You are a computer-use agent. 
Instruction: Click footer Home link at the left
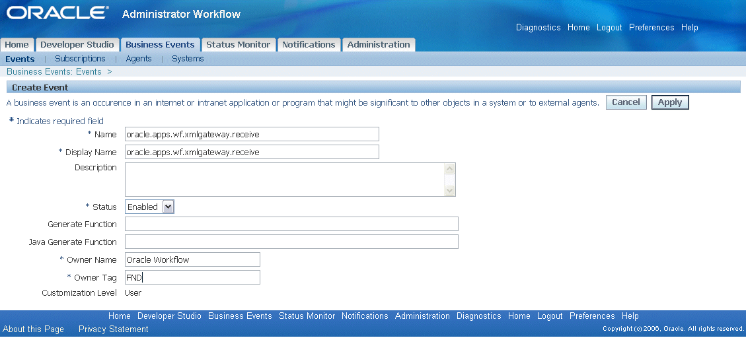point(120,316)
